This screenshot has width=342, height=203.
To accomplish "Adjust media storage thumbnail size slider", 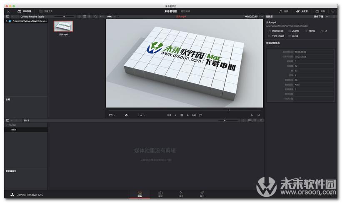I will 64,16.
